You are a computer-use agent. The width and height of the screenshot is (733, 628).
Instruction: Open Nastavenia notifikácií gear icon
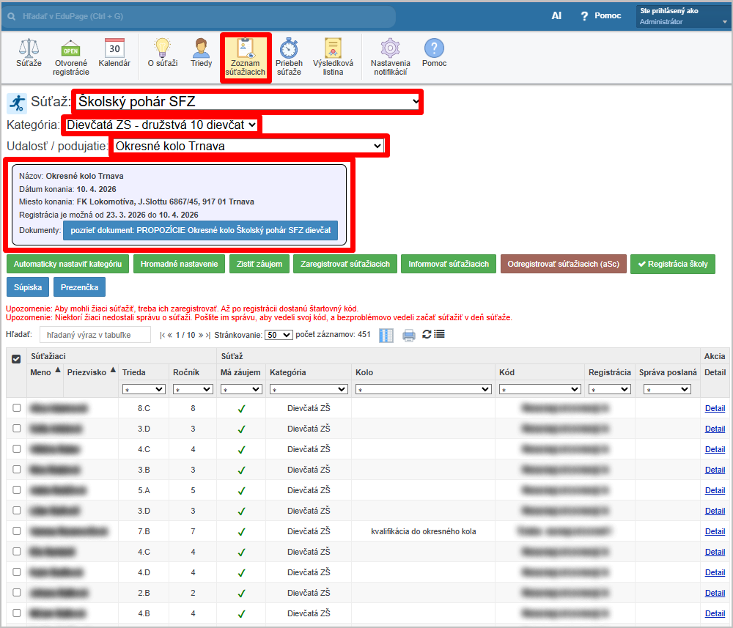pyautogui.click(x=390, y=56)
